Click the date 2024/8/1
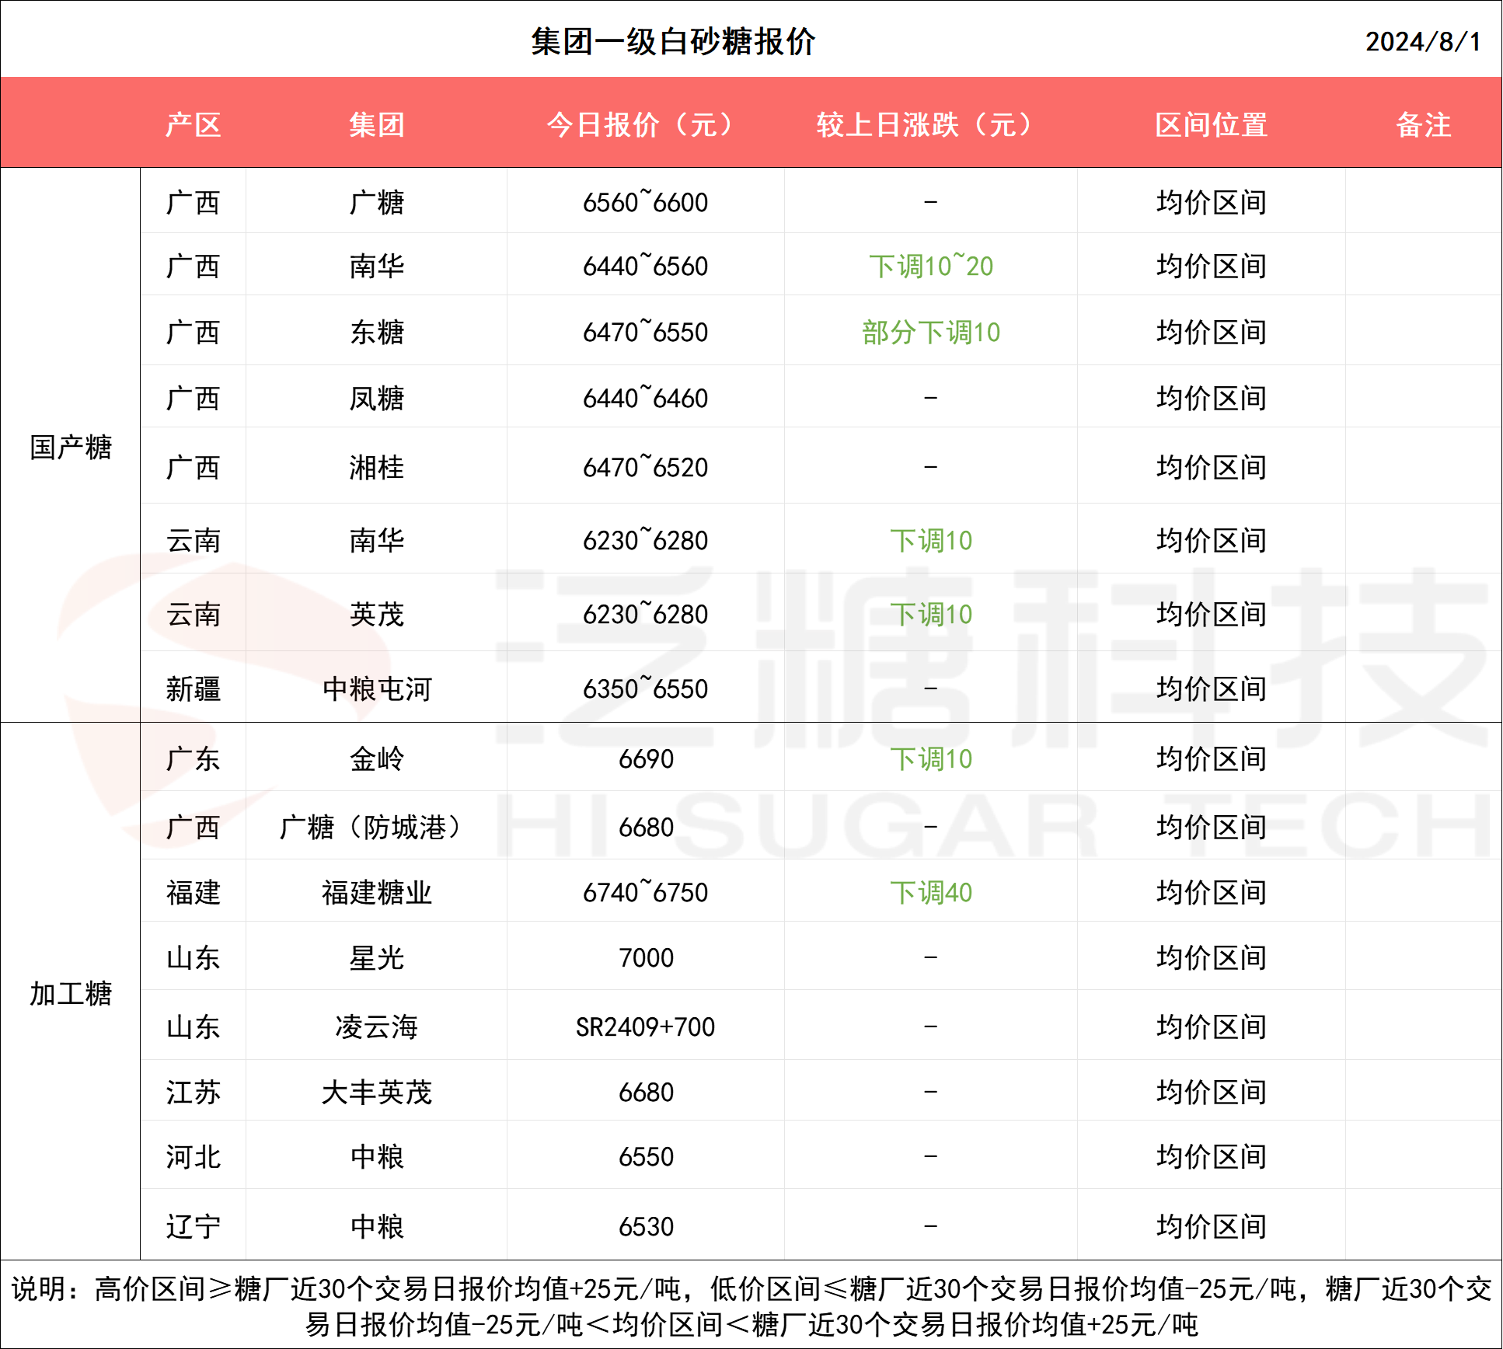 tap(1423, 42)
